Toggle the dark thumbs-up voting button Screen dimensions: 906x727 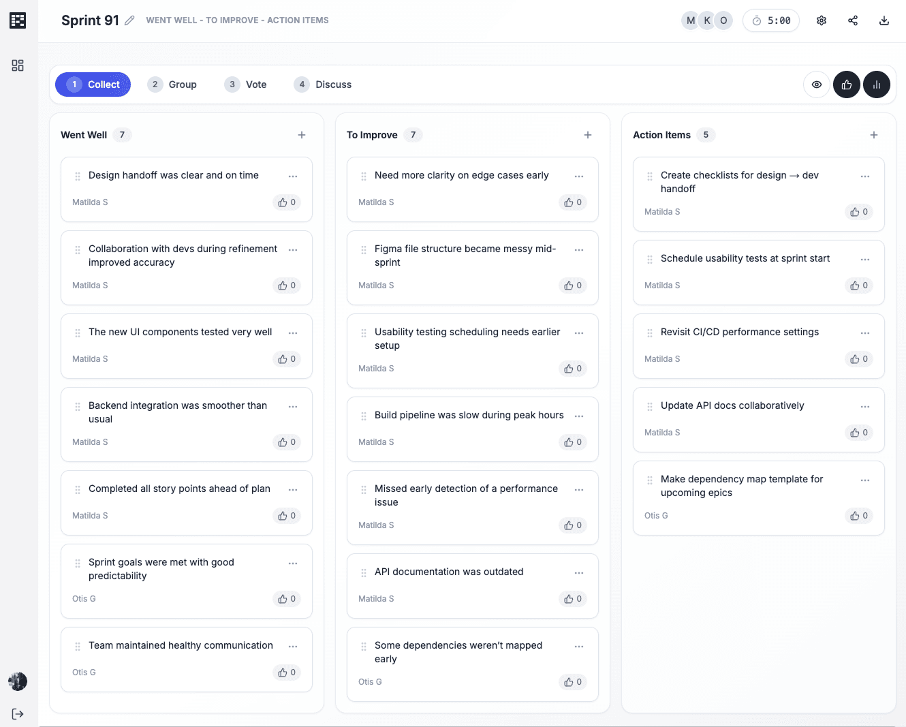pos(847,84)
